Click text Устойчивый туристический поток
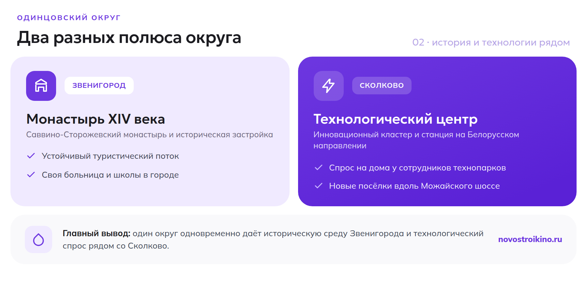 pyautogui.click(x=110, y=156)
